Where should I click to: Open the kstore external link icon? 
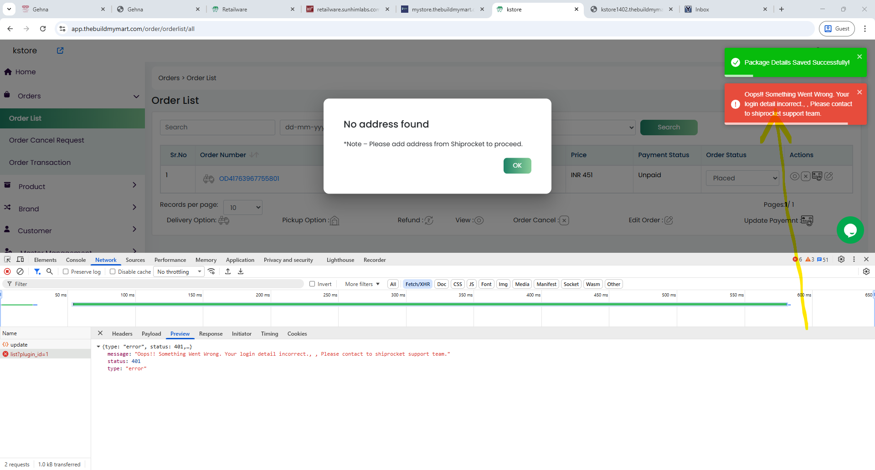pyautogui.click(x=60, y=51)
